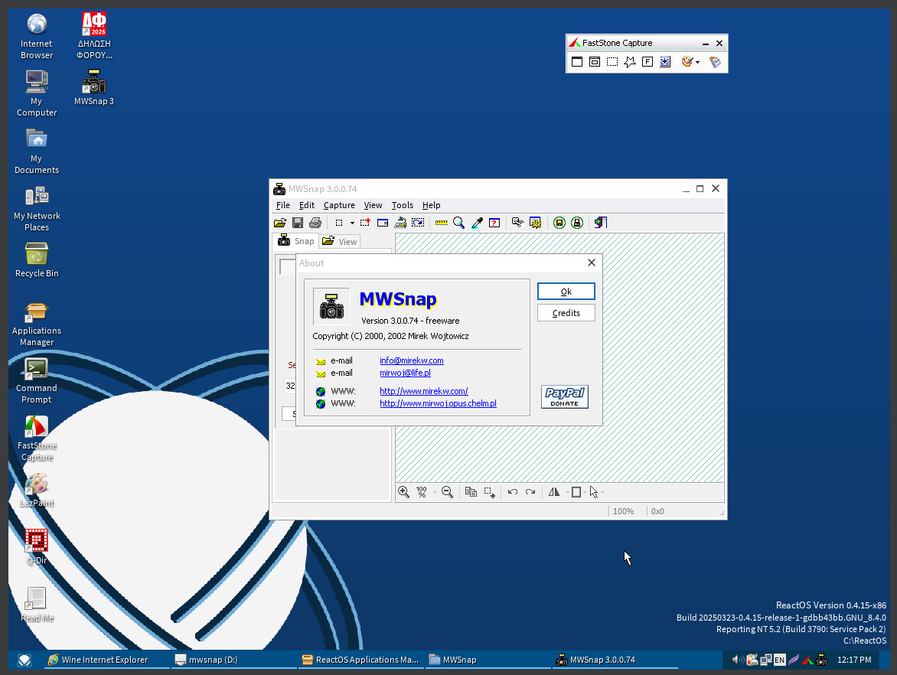Click the add frame square icon

pos(576,492)
